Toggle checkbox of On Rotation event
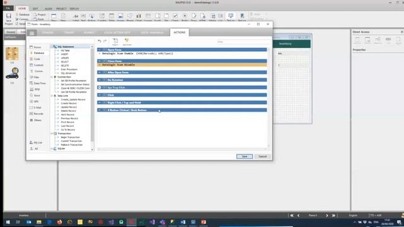This screenshot has height=227, width=404. (x=105, y=80)
